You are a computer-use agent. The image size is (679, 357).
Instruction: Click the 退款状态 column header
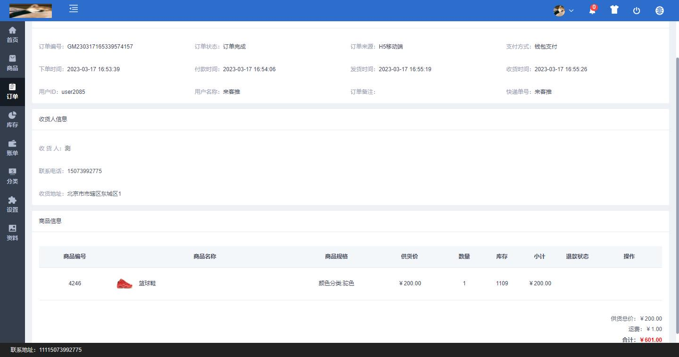[578, 257]
